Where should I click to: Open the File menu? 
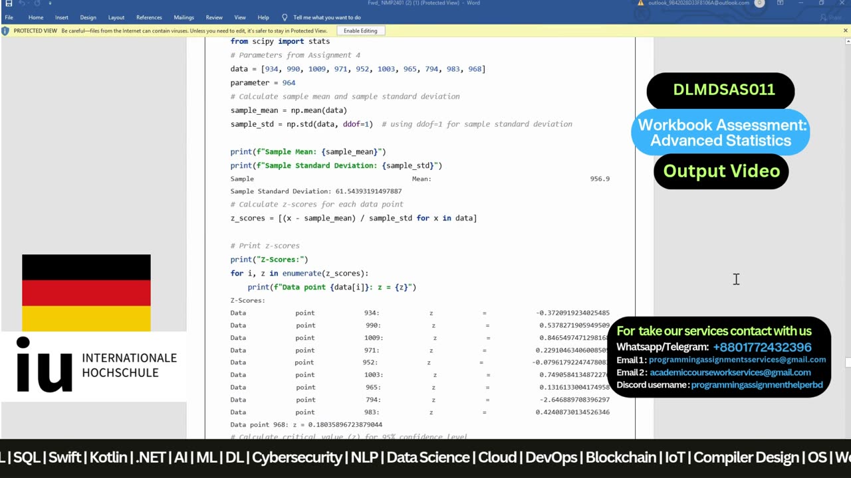tap(9, 17)
